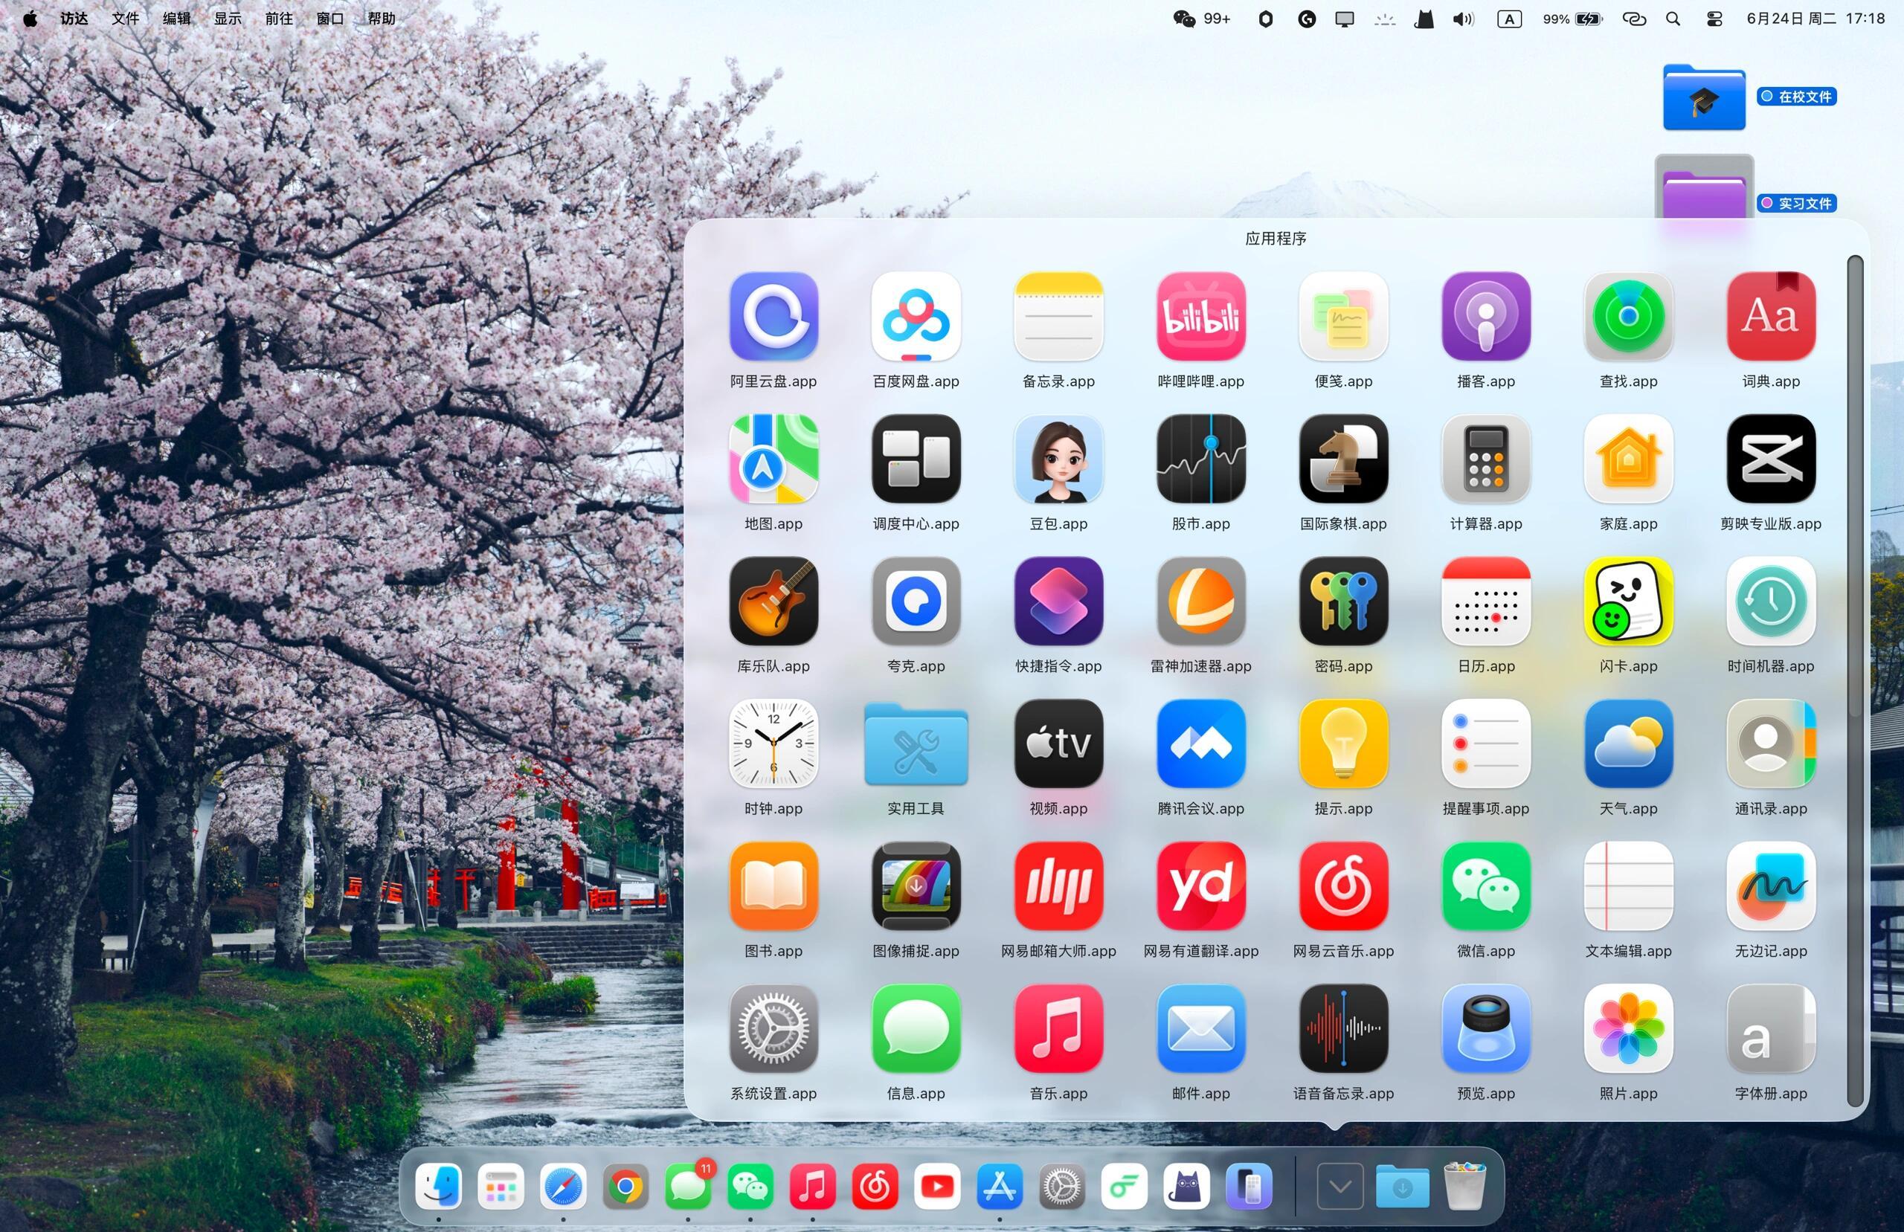Open the 在校文件 desktop folder
The width and height of the screenshot is (1904, 1232).
tap(1704, 97)
